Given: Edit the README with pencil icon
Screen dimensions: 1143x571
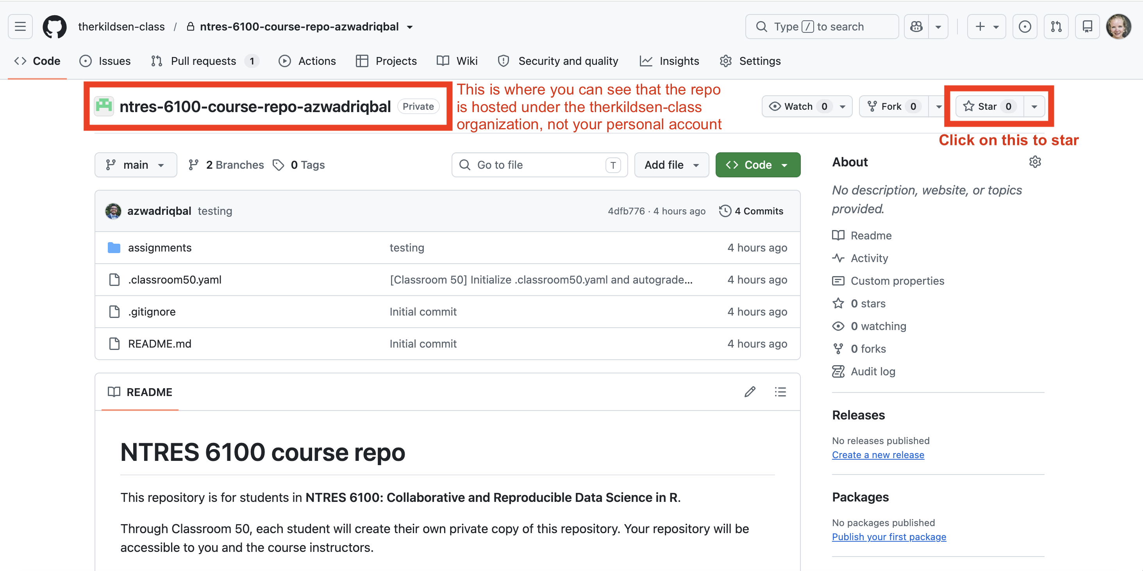Looking at the screenshot, I should [x=750, y=392].
